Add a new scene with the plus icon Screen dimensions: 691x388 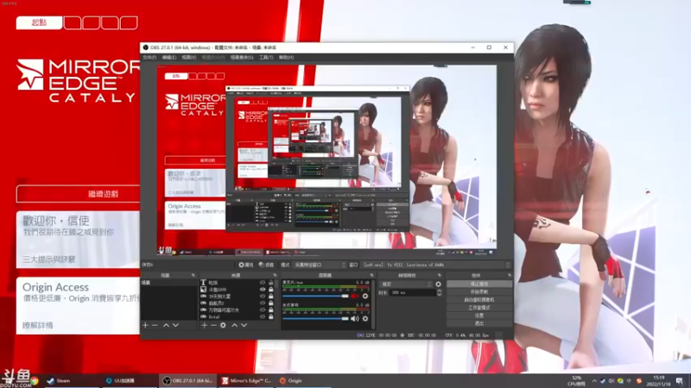[145, 325]
